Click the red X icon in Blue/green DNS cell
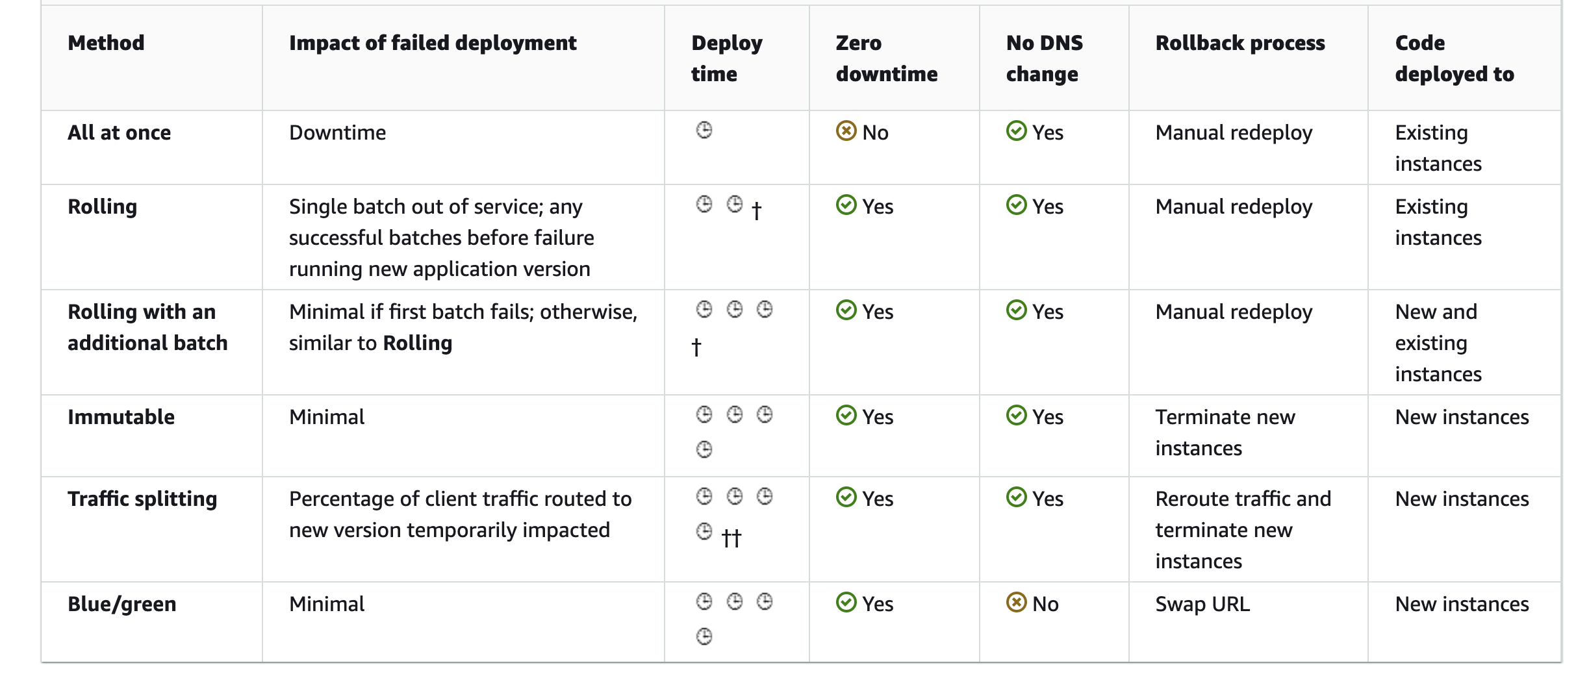The height and width of the screenshot is (678, 1576). coord(1016,602)
